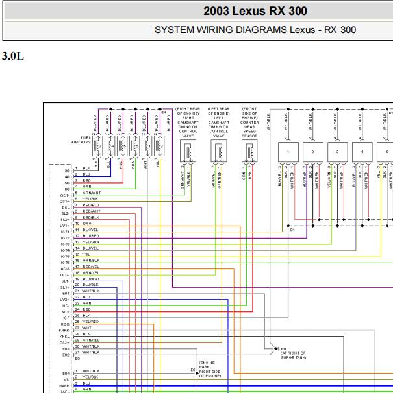The height and width of the screenshot is (393, 393).
Task: Click the counter gear speed sensor label
Action: (x=249, y=123)
